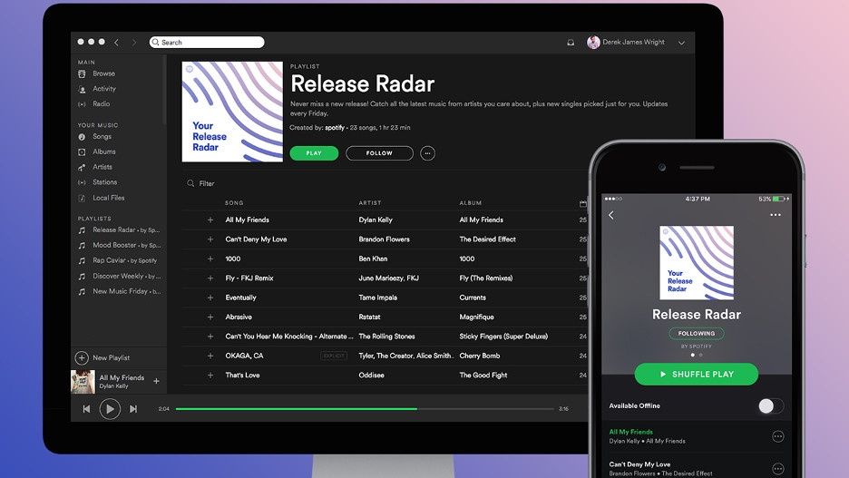Open artist link Brandon Flowers in track list
The height and width of the screenshot is (478, 849).
point(384,239)
